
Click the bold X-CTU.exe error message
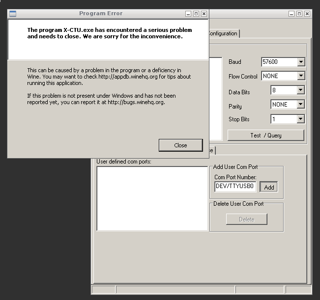click(x=110, y=33)
